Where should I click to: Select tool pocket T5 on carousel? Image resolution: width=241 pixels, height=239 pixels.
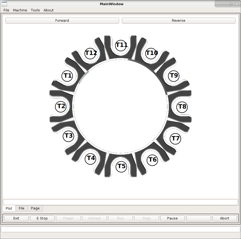click(x=121, y=167)
